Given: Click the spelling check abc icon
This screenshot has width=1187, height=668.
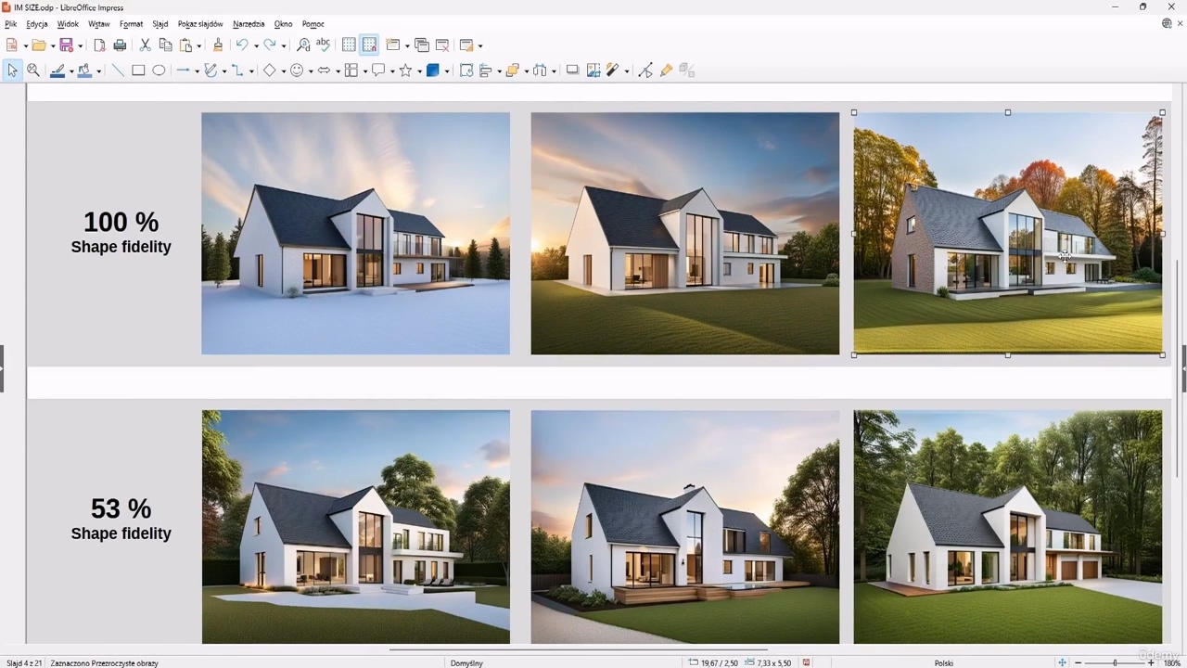Looking at the screenshot, I should click(323, 45).
